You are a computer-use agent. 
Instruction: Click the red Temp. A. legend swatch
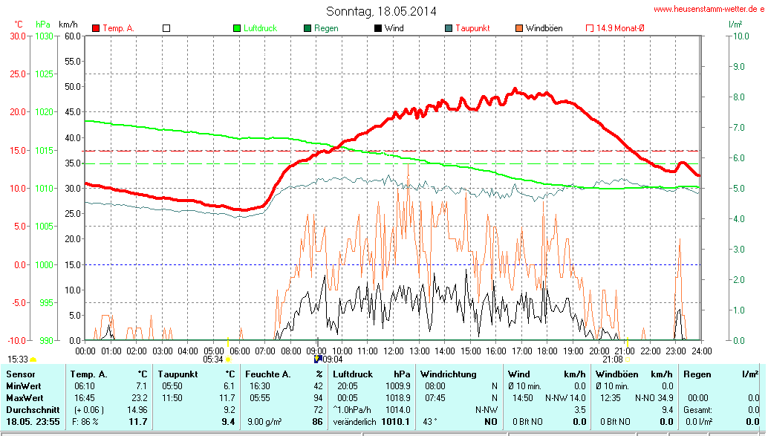(x=96, y=28)
